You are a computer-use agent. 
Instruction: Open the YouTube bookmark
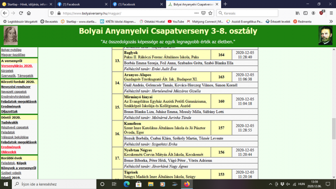point(176,21)
